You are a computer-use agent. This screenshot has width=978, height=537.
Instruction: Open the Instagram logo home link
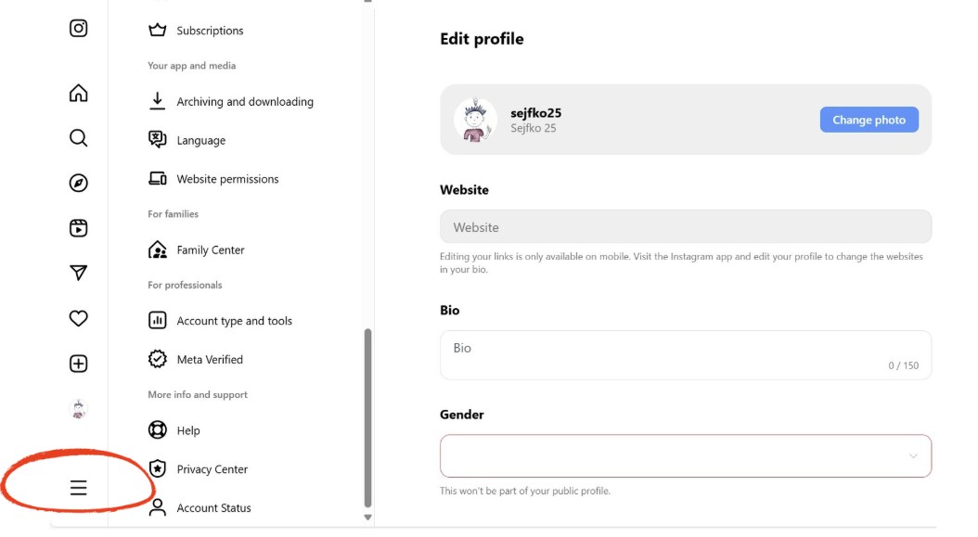(78, 28)
